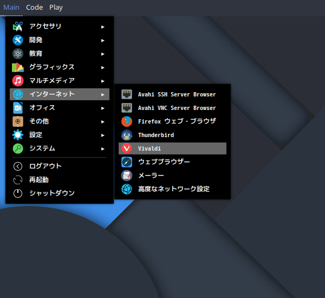Click the アクセサリ scissors icon

(x=18, y=27)
